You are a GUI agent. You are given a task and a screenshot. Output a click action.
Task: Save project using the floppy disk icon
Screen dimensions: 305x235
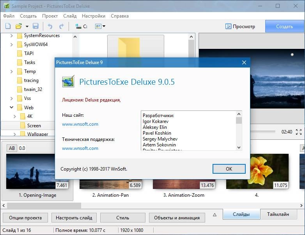[35, 26]
